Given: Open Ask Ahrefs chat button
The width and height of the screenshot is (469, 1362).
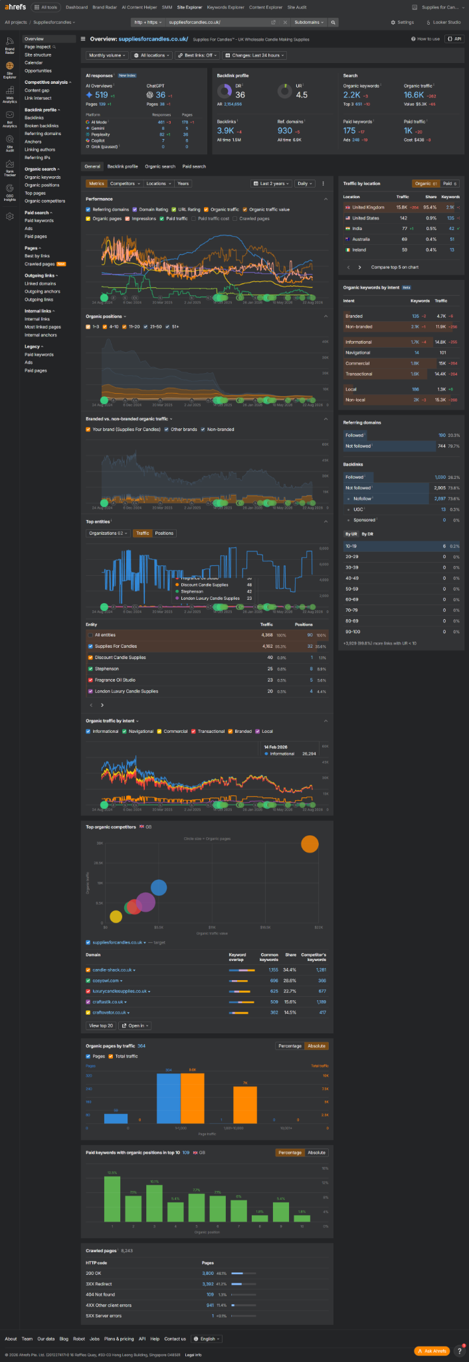Looking at the screenshot, I should pyautogui.click(x=432, y=1351).
